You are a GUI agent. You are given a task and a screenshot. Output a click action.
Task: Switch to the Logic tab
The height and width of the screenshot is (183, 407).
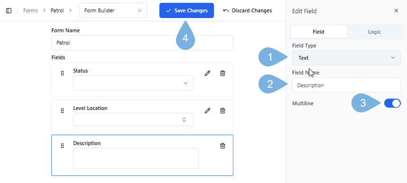pos(374,32)
